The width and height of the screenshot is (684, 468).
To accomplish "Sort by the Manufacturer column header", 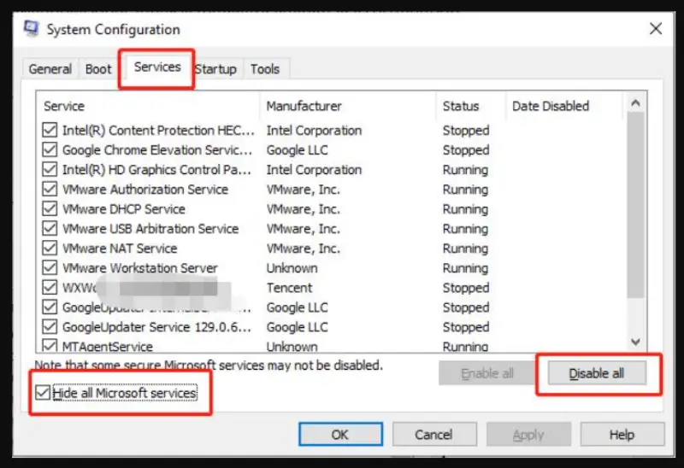I will pos(348,106).
